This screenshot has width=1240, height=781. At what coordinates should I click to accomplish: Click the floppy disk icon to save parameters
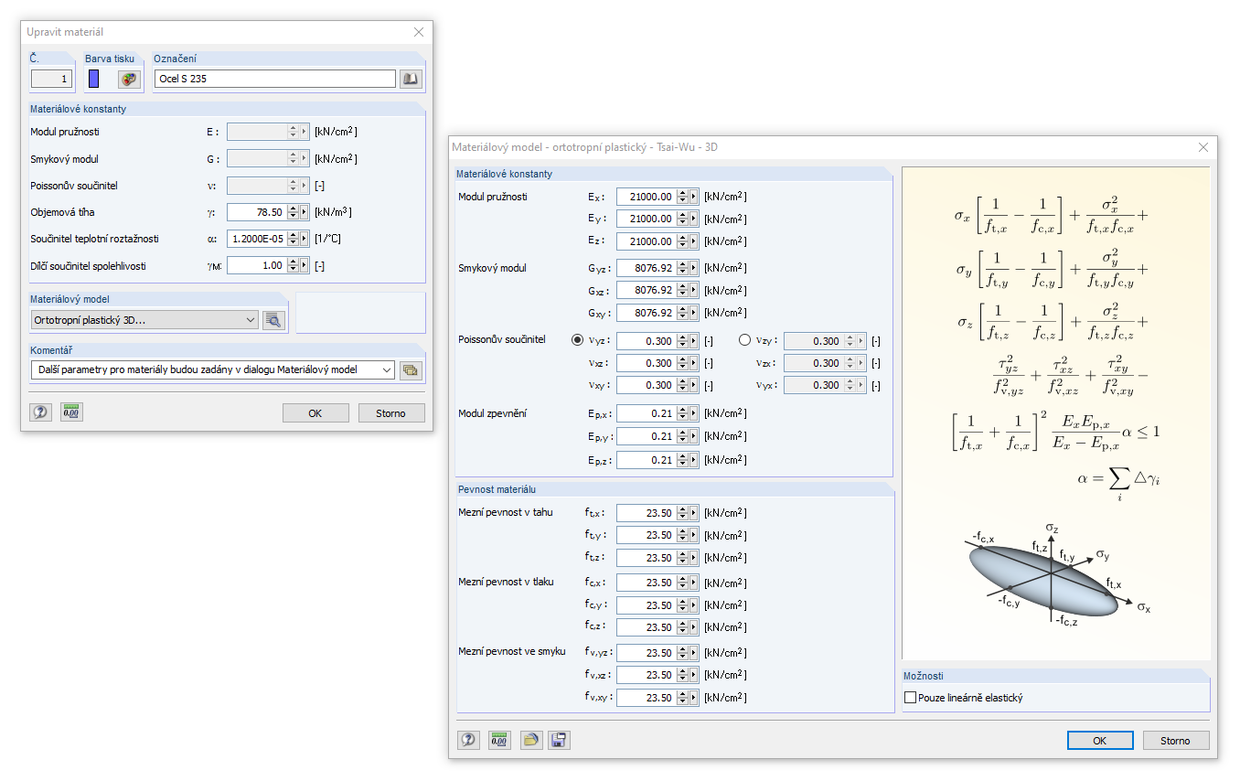[x=559, y=740]
